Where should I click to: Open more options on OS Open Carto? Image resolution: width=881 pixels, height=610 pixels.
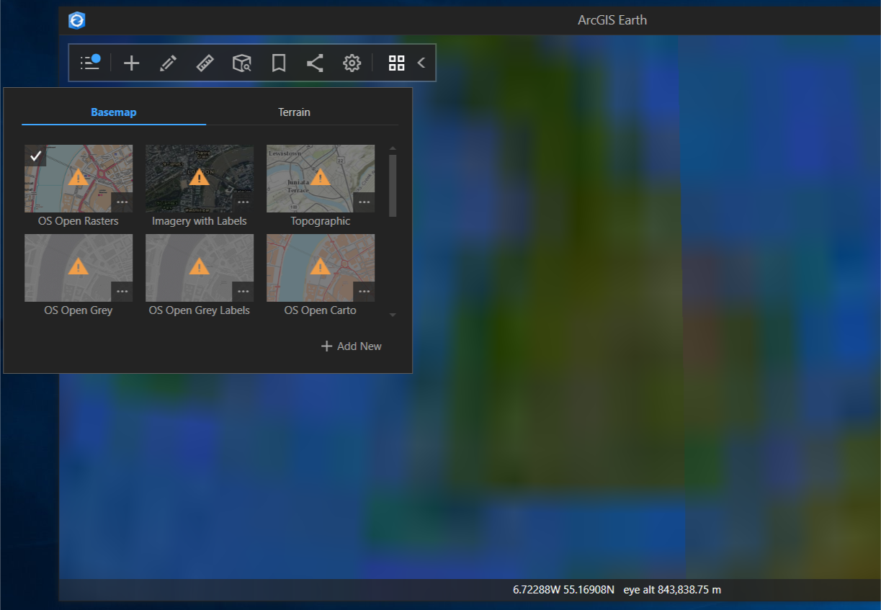(x=365, y=292)
